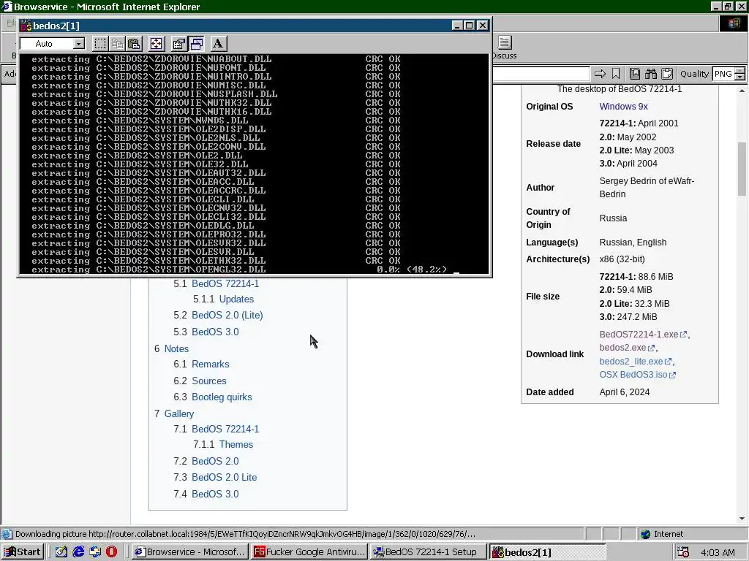Click the 4:03 AM clock
Viewport: 749px width, 561px height.
tap(718, 552)
